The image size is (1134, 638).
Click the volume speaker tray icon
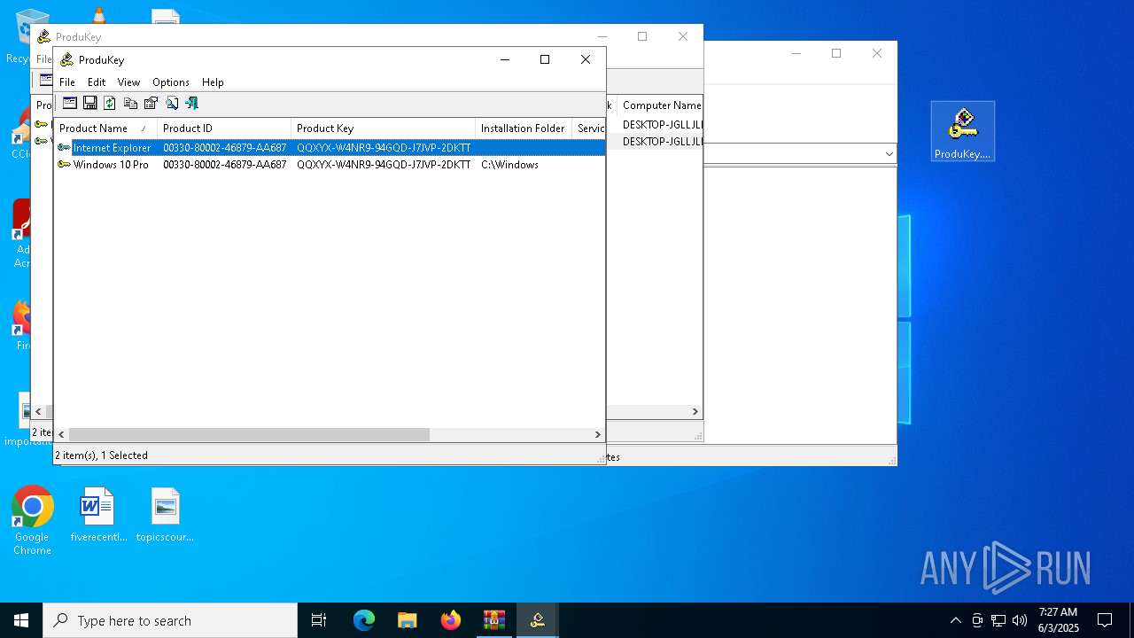coord(1020,620)
